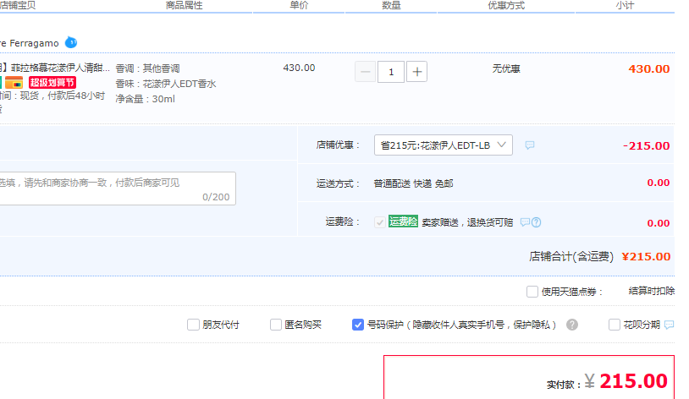Check the 匿名购买 option

[x=275, y=325]
